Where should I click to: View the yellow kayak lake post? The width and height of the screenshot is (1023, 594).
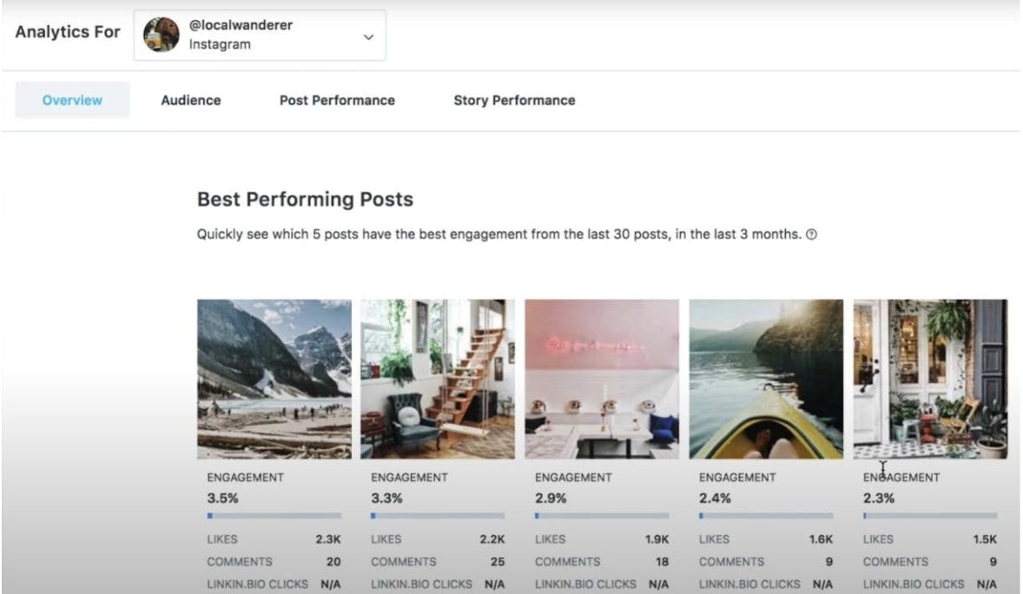(x=766, y=379)
